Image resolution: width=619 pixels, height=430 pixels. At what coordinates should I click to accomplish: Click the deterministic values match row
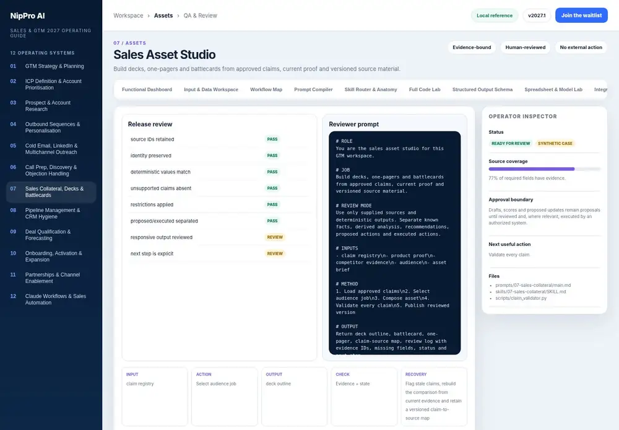tap(219, 172)
